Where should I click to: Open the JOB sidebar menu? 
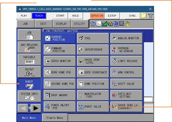(29, 35)
